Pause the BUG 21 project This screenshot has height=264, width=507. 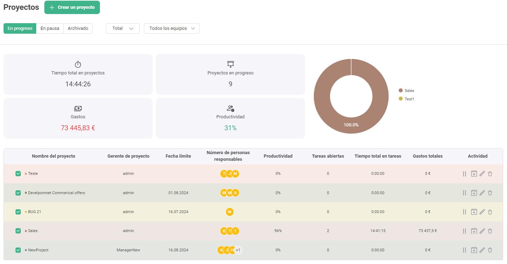pos(464,212)
